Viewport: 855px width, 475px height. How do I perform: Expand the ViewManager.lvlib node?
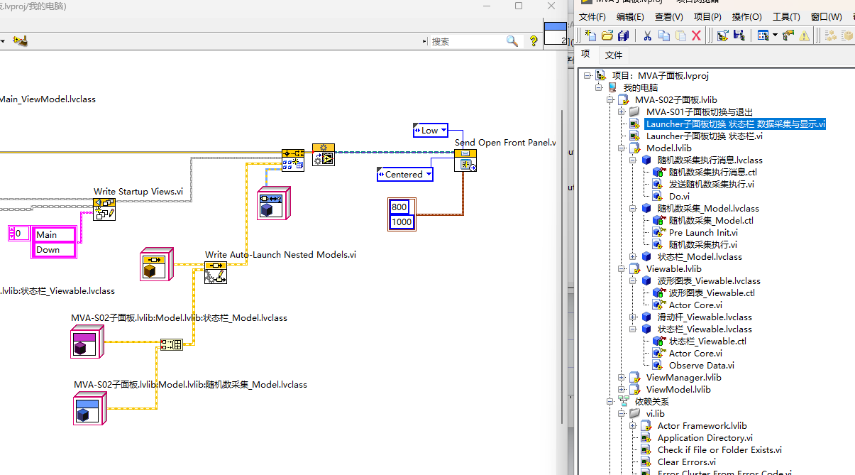pyautogui.click(x=622, y=378)
